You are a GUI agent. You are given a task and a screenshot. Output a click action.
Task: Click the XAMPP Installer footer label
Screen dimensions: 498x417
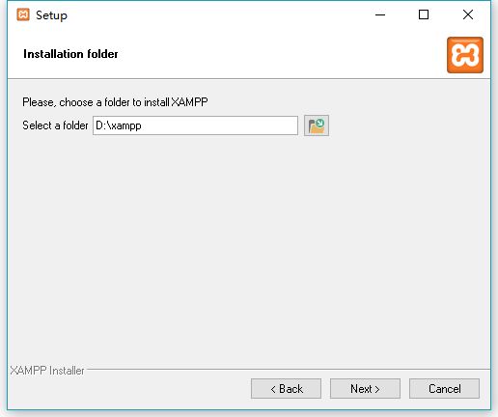[47, 371]
